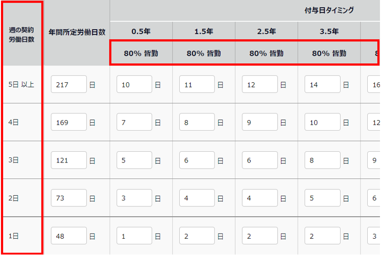Image resolution: width=381 pixels, height=255 pixels.
Task: Select the annual days field showing 48
Action: click(69, 236)
